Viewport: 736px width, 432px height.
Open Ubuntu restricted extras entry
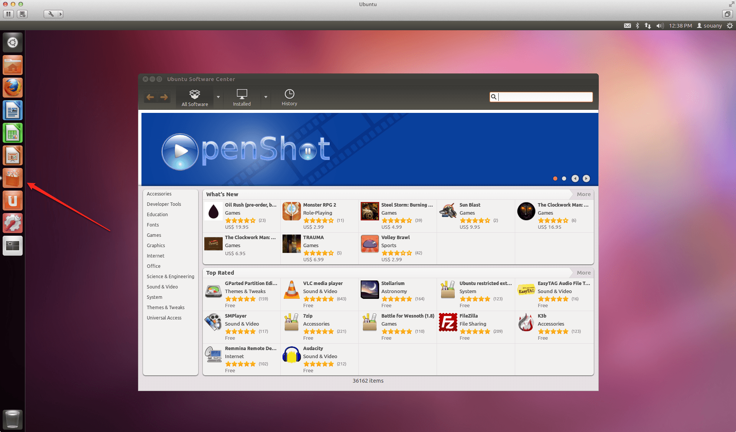(x=476, y=295)
